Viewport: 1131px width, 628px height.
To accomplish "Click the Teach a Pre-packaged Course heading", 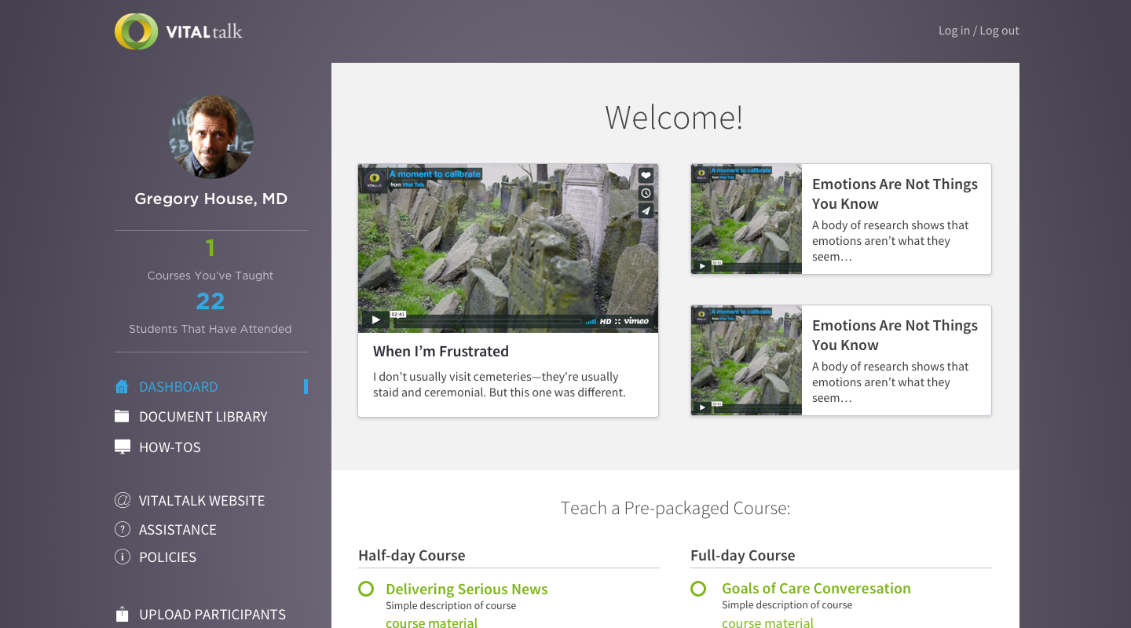I will [675, 508].
